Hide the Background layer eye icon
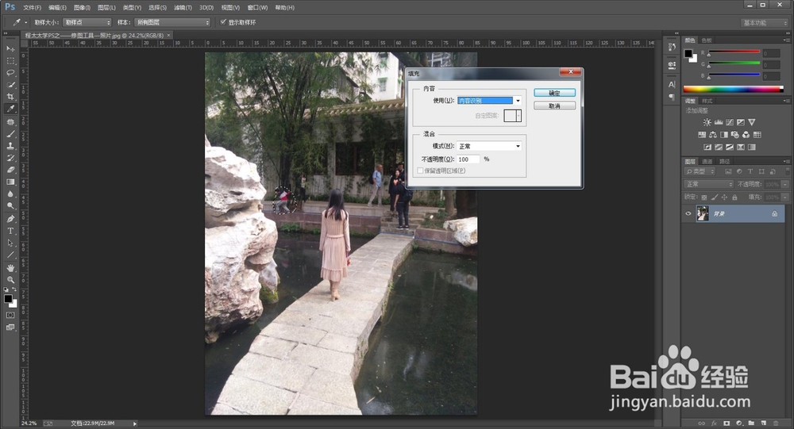794x429 pixels. [688, 214]
